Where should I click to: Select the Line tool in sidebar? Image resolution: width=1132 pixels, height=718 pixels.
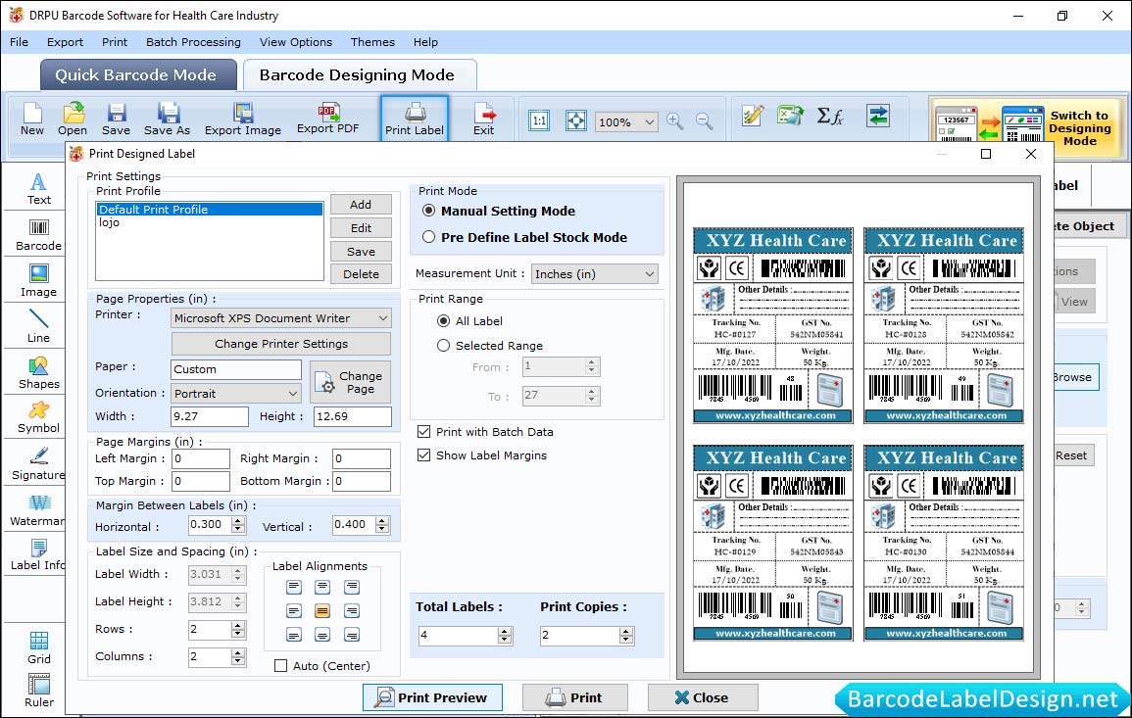click(x=39, y=326)
